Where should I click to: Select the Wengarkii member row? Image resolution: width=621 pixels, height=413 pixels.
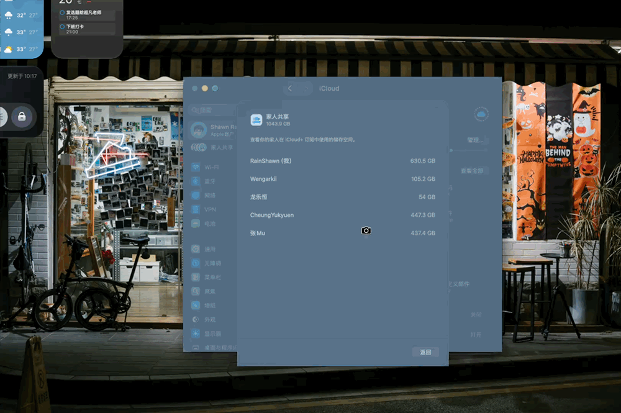(343, 179)
